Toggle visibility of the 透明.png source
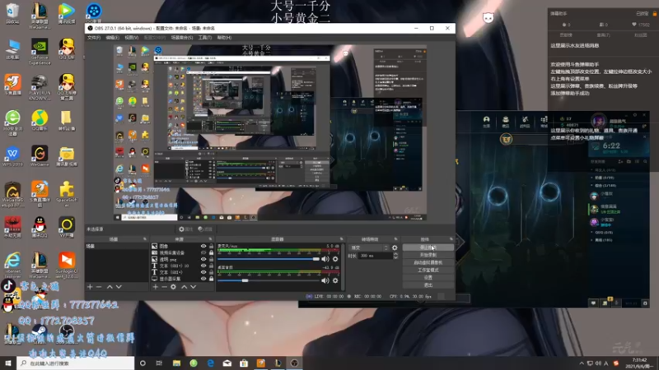The image size is (659, 370). click(203, 259)
